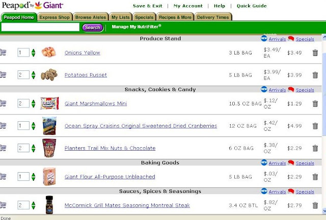326x220 pixels.
Task: Adjust quantity arrows for Giant Marshmallows Mini
Action: [x=33, y=103]
